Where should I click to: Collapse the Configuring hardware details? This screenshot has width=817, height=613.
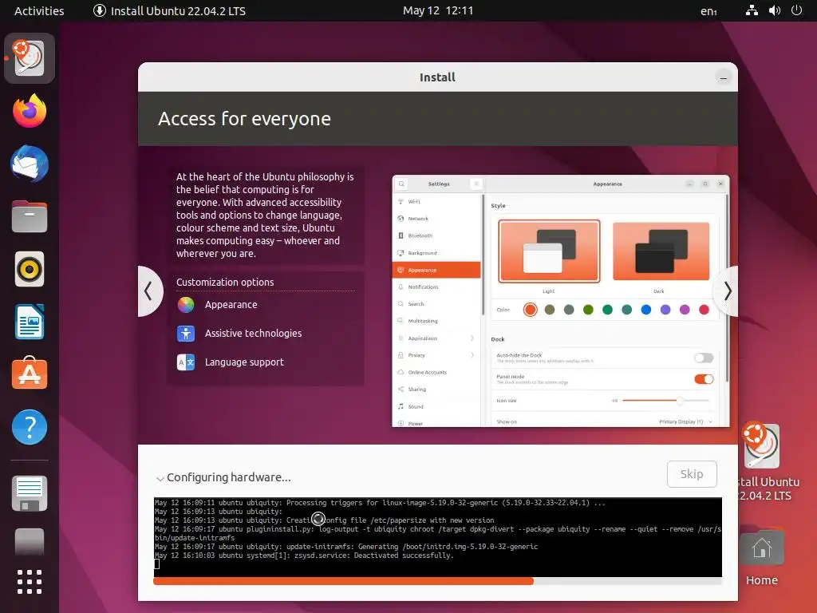[160, 478]
